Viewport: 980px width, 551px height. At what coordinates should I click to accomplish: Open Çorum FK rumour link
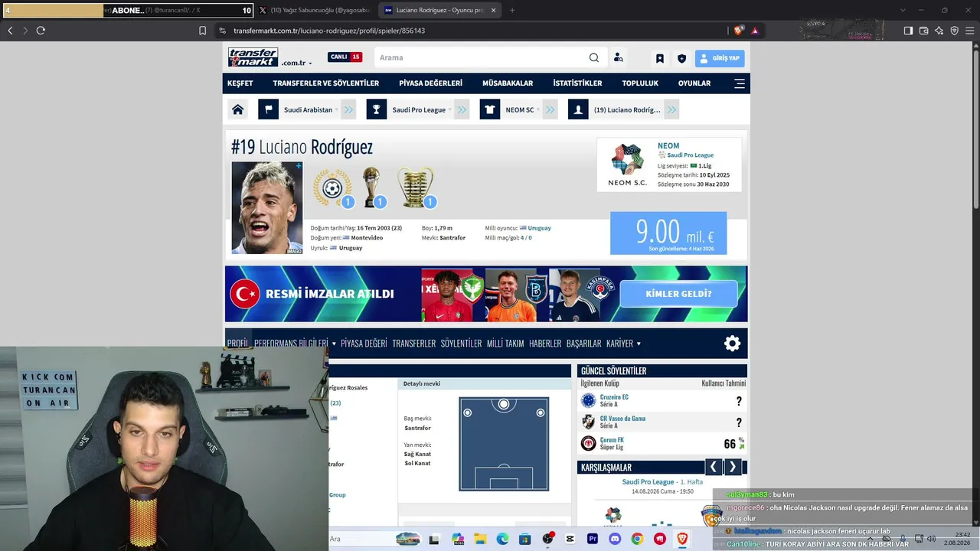pos(612,440)
